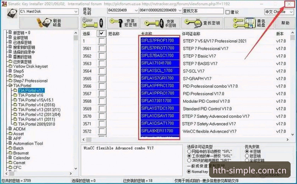Click the 查找文本 search text field
Image resolution: width=297 pixels, height=184 pixels.
click(203, 11)
